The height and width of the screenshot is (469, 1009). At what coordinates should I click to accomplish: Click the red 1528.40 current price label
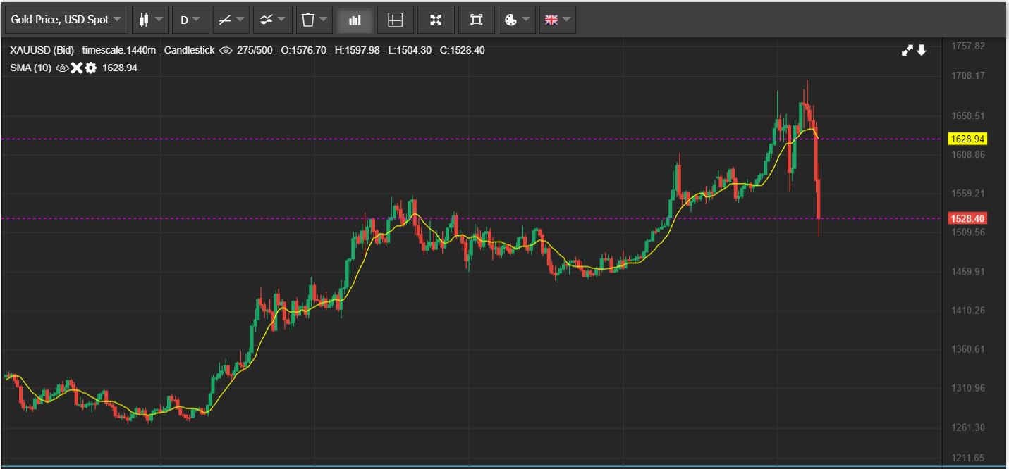point(967,218)
